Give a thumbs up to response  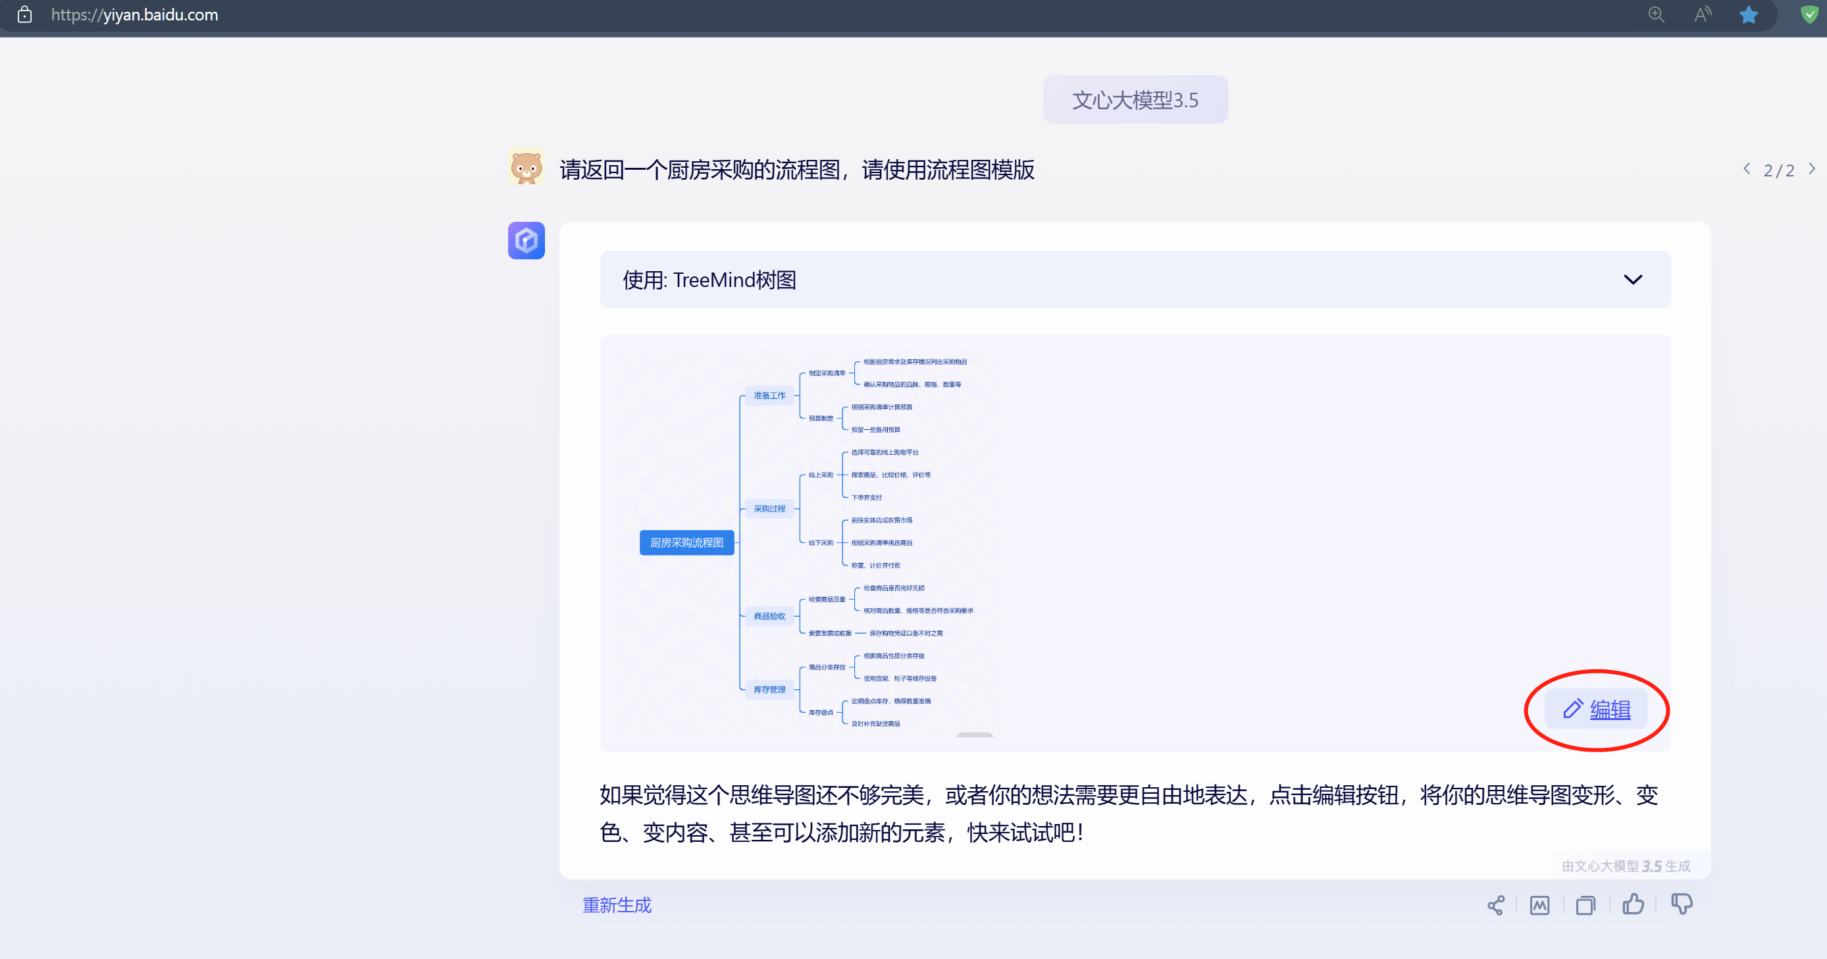(1633, 904)
